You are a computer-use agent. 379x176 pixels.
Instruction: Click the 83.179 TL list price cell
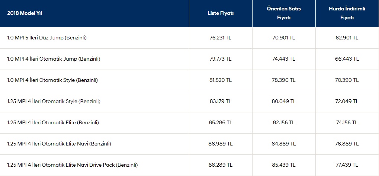click(221, 101)
